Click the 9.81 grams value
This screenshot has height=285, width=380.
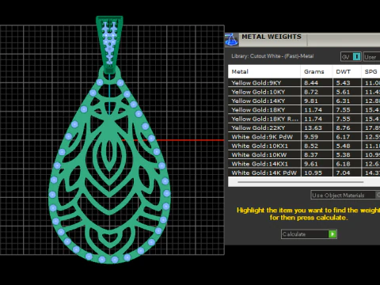[311, 101]
